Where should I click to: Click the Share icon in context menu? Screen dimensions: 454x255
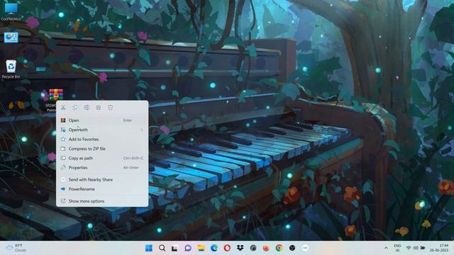(x=99, y=108)
